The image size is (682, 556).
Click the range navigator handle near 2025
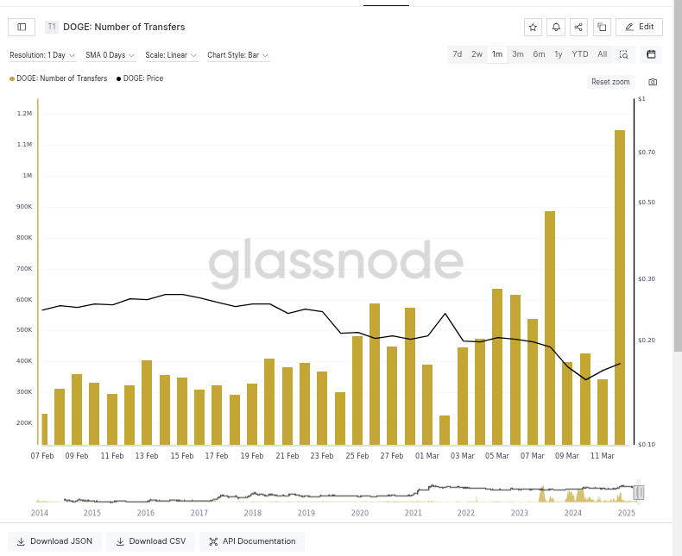pos(639,492)
